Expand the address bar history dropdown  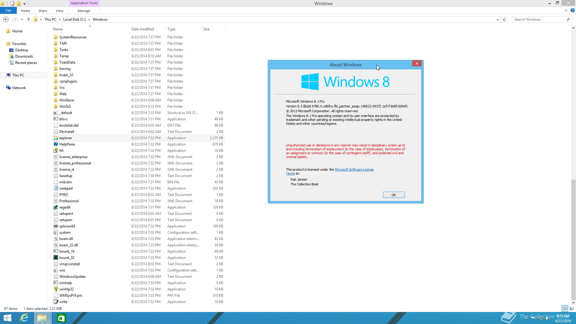tap(498, 19)
